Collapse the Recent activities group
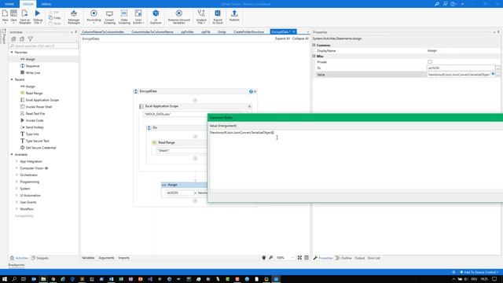This screenshot has height=283, width=503. [12, 79]
